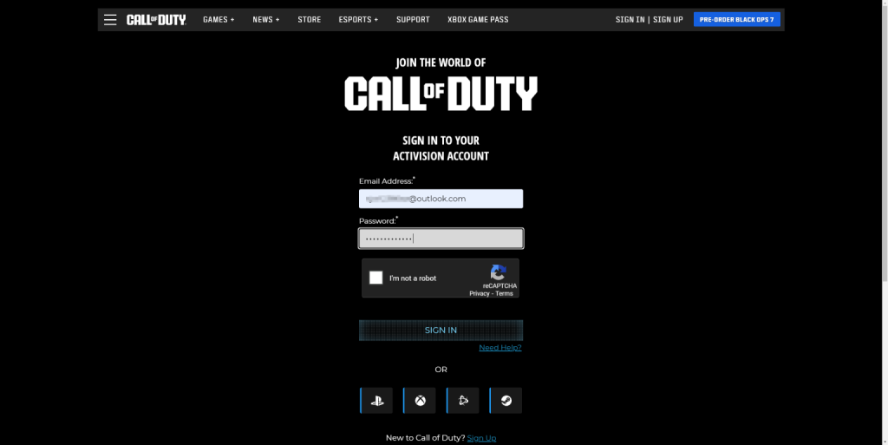Expand the Games + menu
This screenshot has width=888, height=445.
click(x=219, y=19)
